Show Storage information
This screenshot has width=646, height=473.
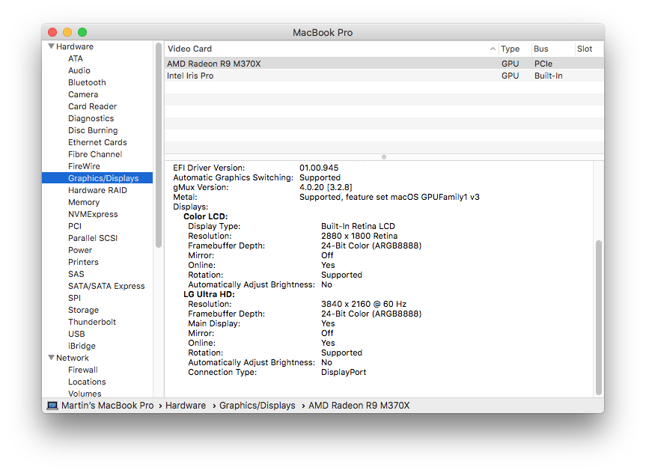pos(83,309)
